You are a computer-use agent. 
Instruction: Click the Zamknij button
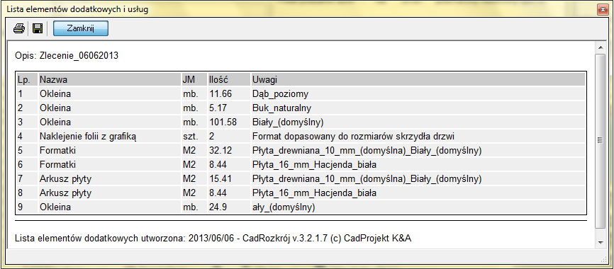coord(81,28)
